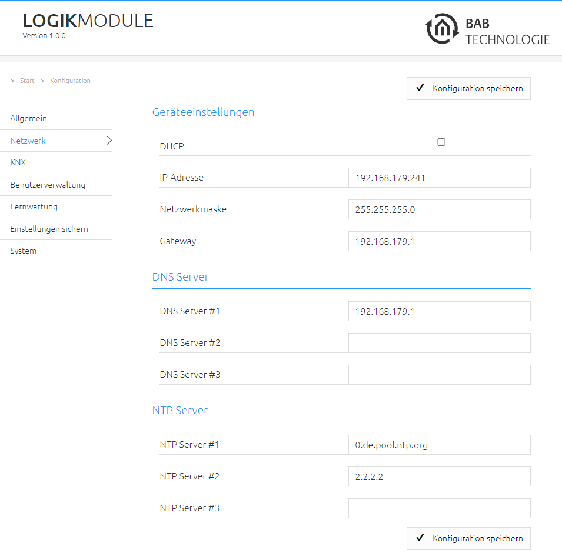Select Fernwartung in the sidebar
The height and width of the screenshot is (560, 562).
34,206
